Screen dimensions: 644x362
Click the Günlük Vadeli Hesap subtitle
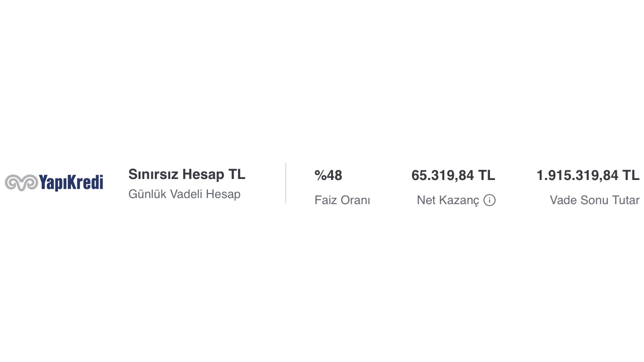point(184,194)
